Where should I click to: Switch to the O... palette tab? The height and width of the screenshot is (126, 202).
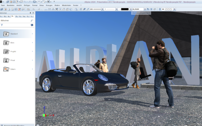tap(17, 16)
